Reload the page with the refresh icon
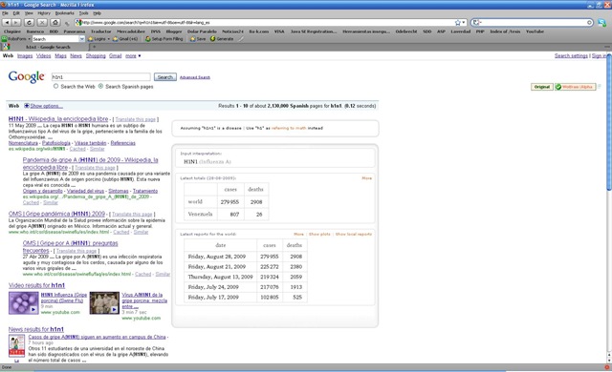This screenshot has height=372, width=612. point(29,23)
